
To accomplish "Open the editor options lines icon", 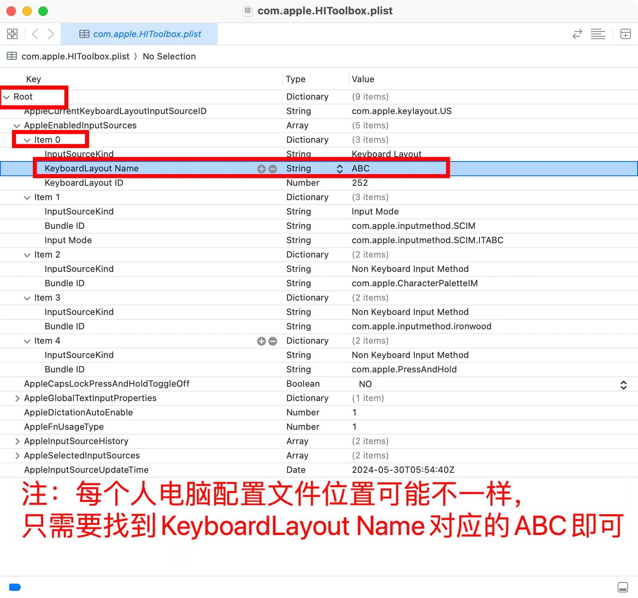I will 598,34.
